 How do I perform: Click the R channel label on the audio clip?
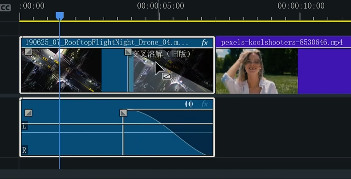pyautogui.click(x=24, y=150)
